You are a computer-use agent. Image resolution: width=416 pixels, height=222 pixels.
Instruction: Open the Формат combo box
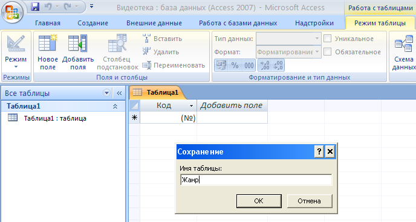(x=288, y=52)
